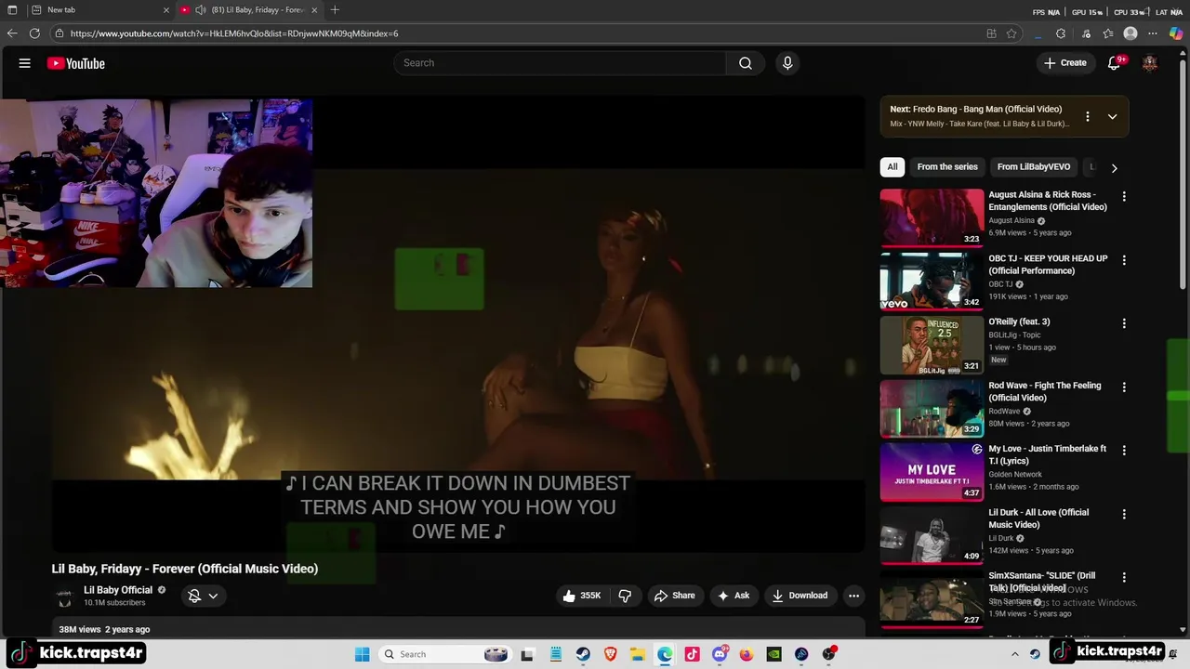This screenshot has height=669, width=1190.
Task: Click the Create button
Action: [x=1064, y=63]
